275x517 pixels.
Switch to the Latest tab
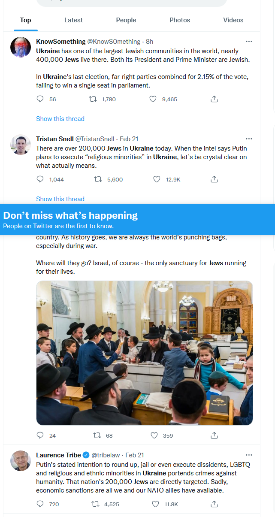coord(73,20)
